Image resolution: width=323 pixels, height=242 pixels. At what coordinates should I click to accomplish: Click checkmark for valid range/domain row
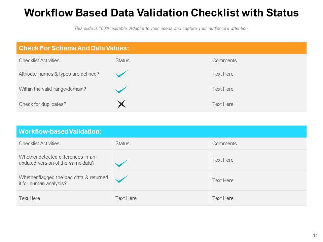pyautogui.click(x=121, y=89)
